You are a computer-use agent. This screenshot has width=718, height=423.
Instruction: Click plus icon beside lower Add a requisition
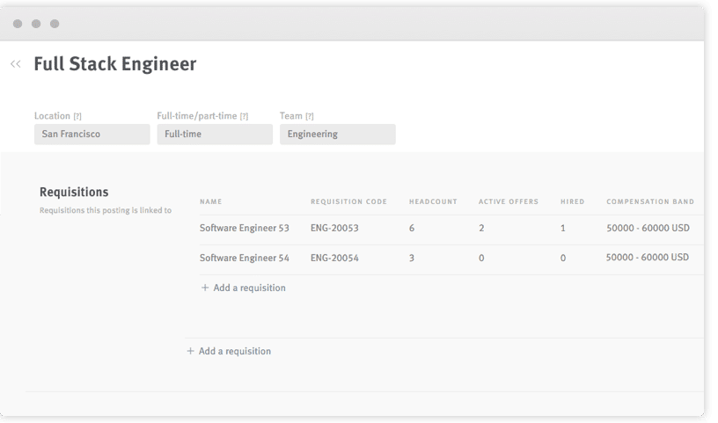click(x=190, y=351)
